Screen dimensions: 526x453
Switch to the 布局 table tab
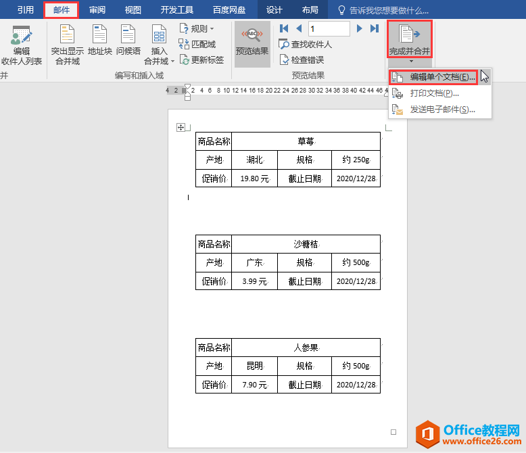point(310,10)
